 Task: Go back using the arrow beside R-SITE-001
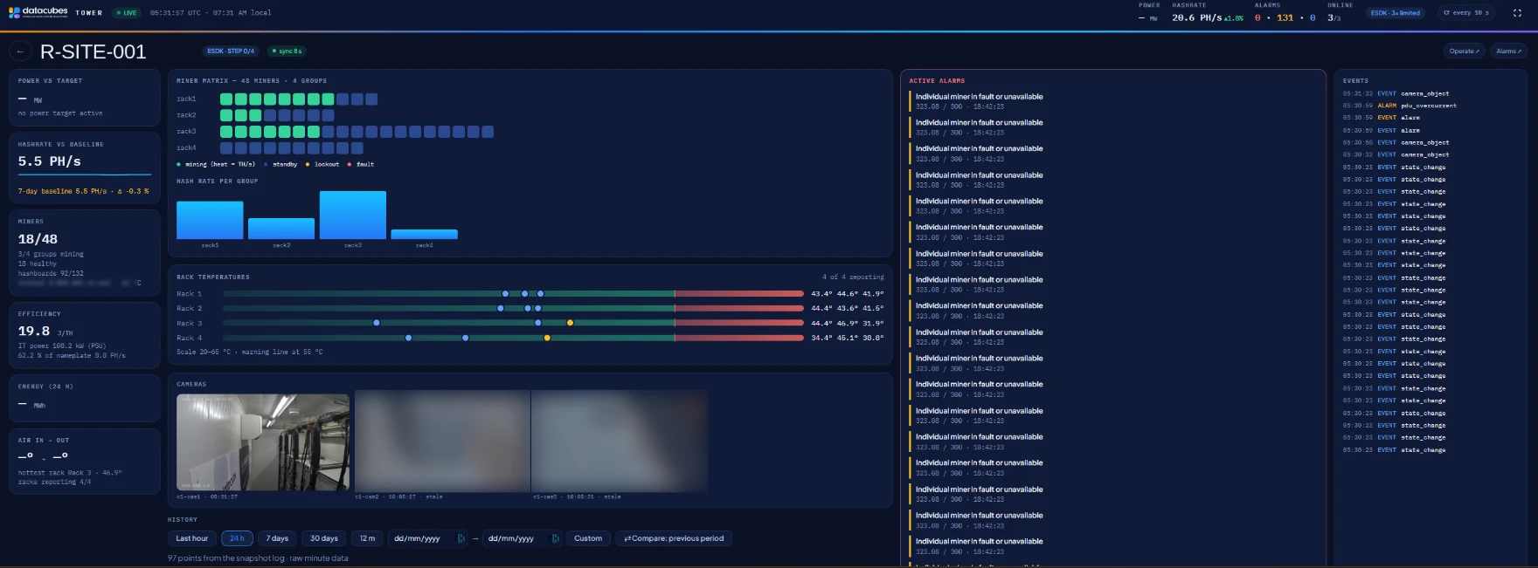(x=20, y=51)
